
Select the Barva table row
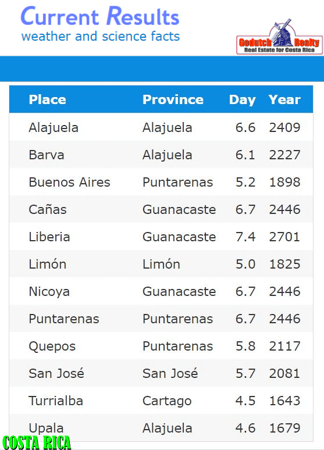(x=161, y=155)
